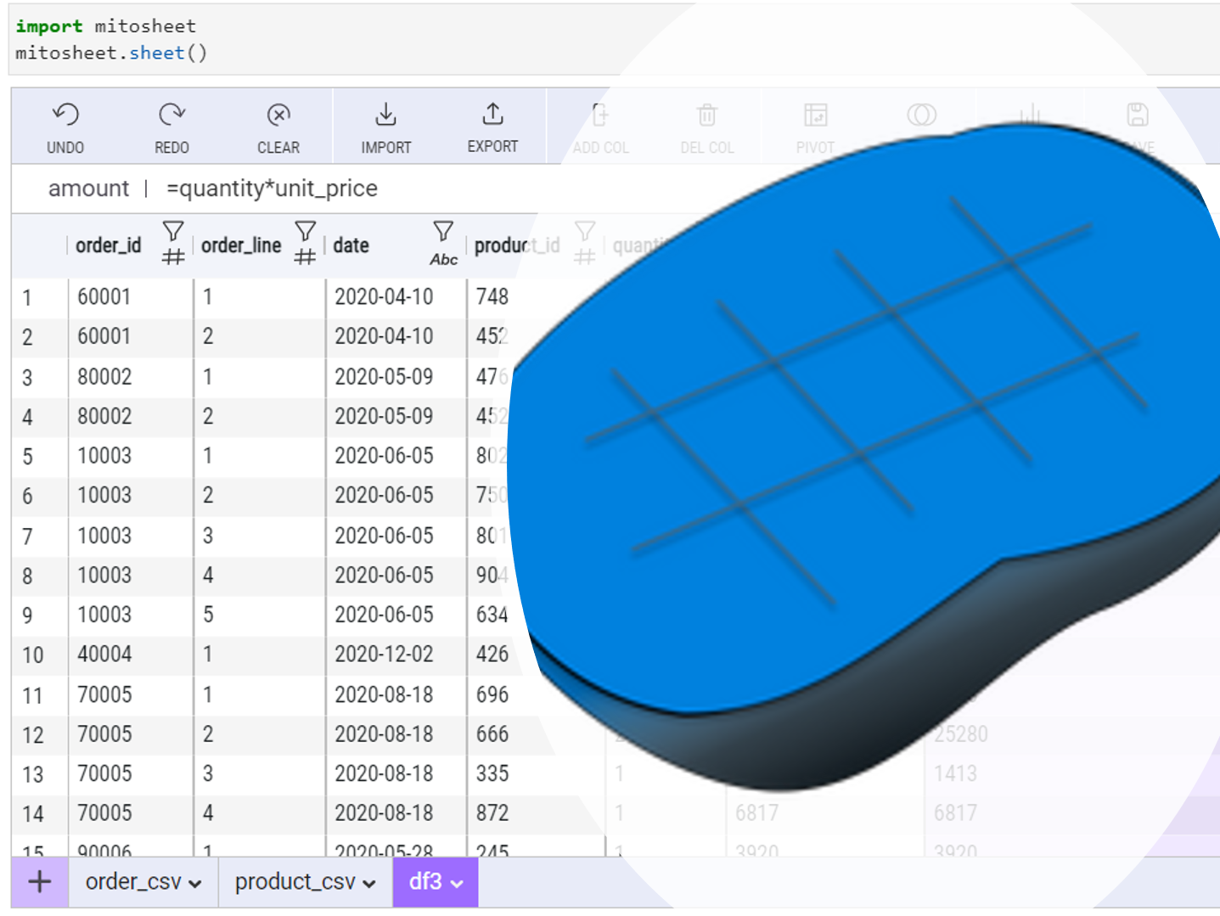Click the Redo arrow icon
Image resolution: width=1220 pixels, height=916 pixels.
[x=171, y=115]
